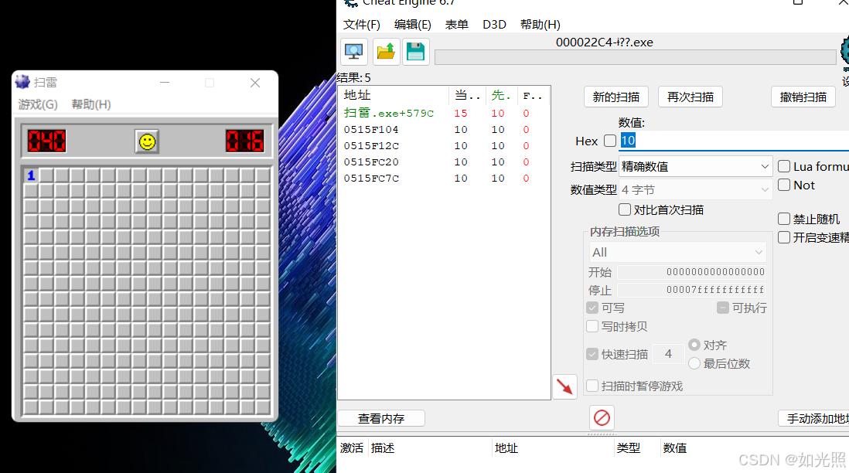Click the scan progress bar
Viewport: 849px width, 473px height.
click(635, 57)
